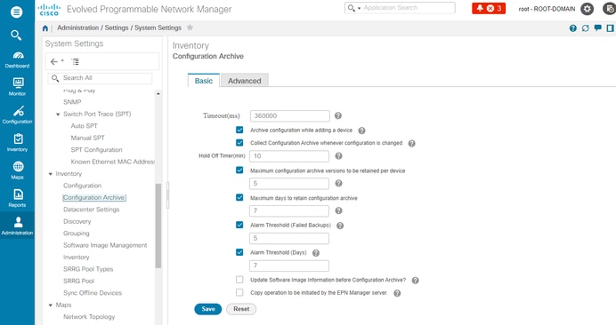Open the Reports sidebar section
The image size is (616, 325).
point(17,198)
